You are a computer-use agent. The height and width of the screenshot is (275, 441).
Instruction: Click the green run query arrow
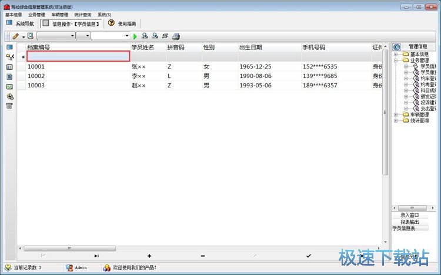coord(135,36)
